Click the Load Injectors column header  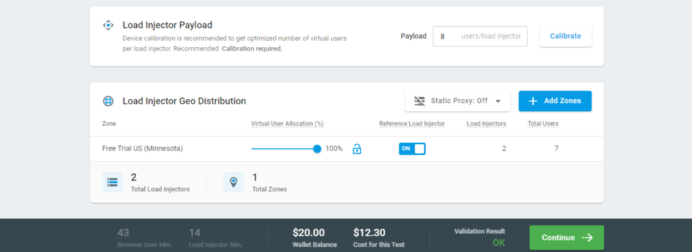tap(487, 123)
